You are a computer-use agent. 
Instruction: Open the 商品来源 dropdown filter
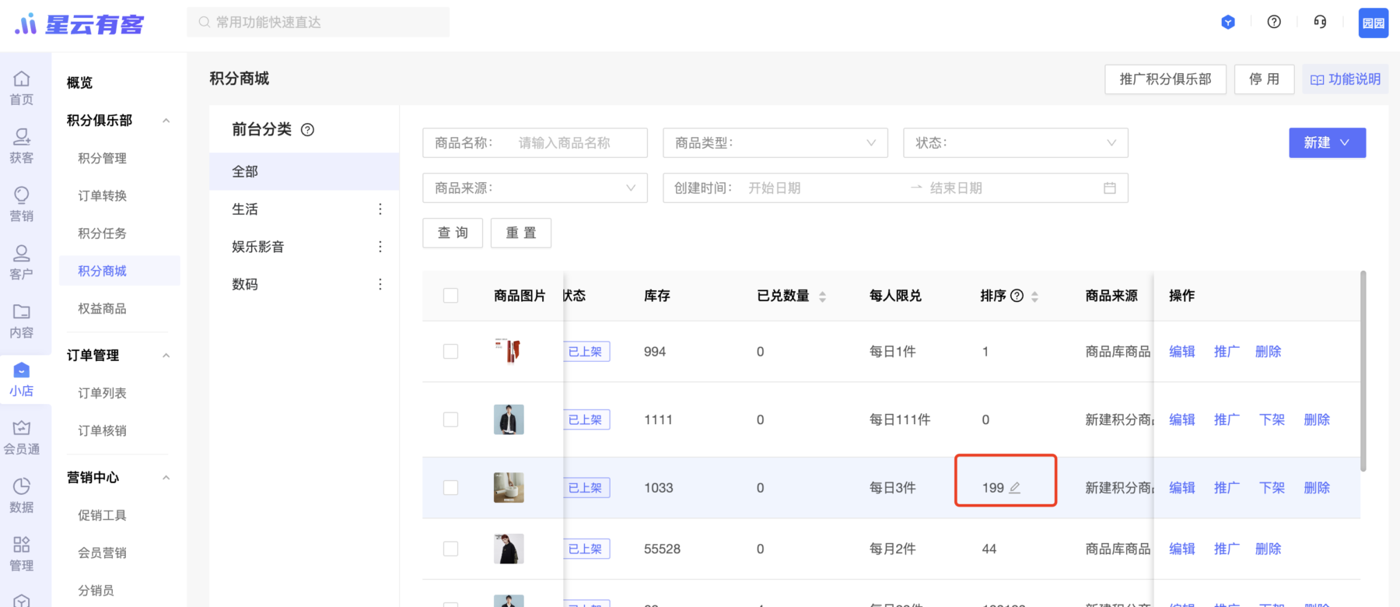534,188
